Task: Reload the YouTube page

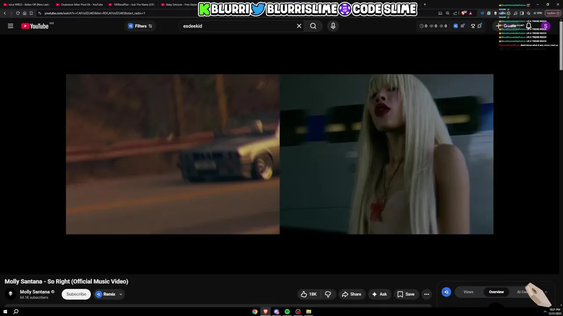Action: [x=18, y=13]
